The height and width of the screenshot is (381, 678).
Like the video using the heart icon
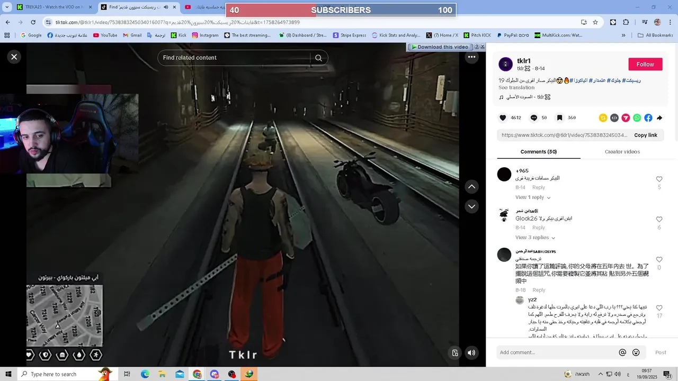point(503,118)
